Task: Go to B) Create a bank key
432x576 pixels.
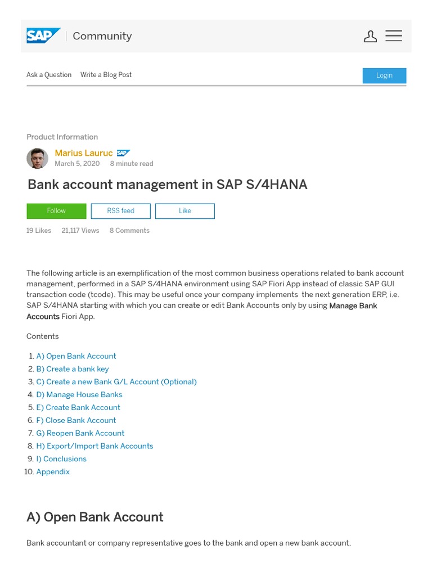Action: coord(73,369)
